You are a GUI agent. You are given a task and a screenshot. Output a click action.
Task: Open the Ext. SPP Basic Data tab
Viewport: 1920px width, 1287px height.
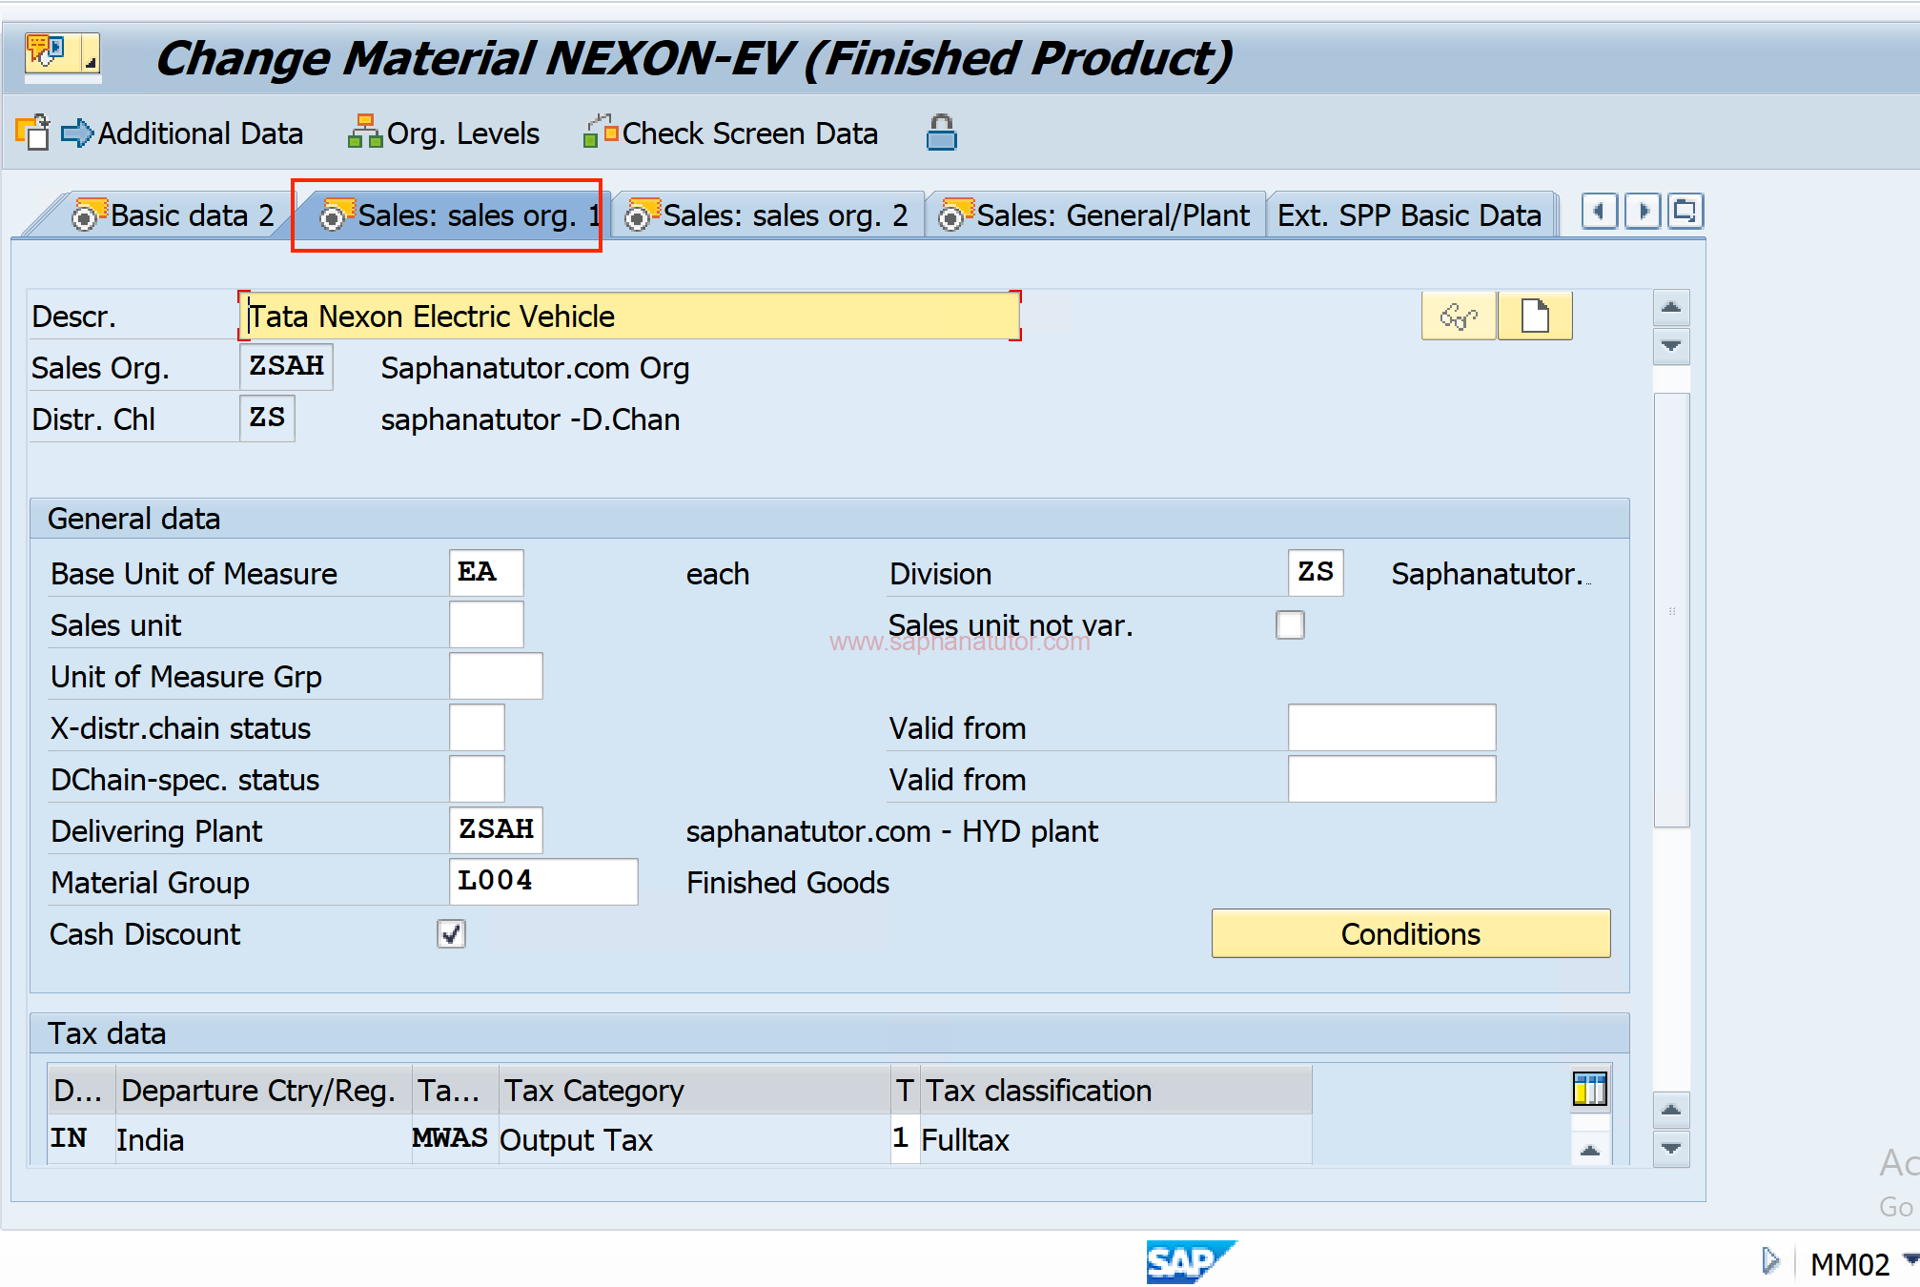pos(1409,215)
